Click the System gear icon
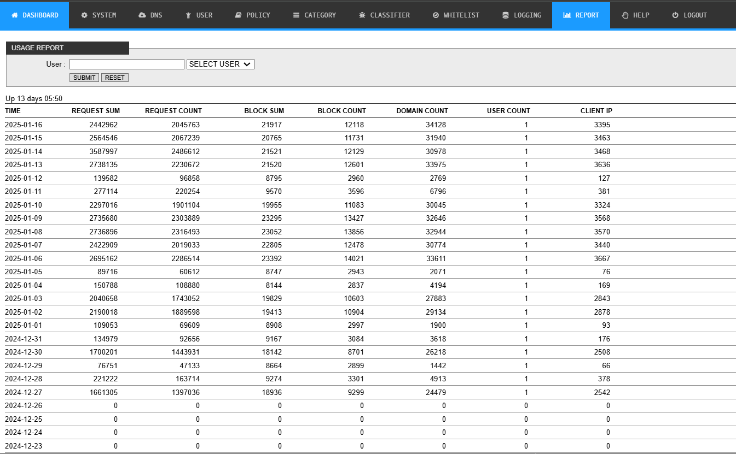 [x=84, y=15]
